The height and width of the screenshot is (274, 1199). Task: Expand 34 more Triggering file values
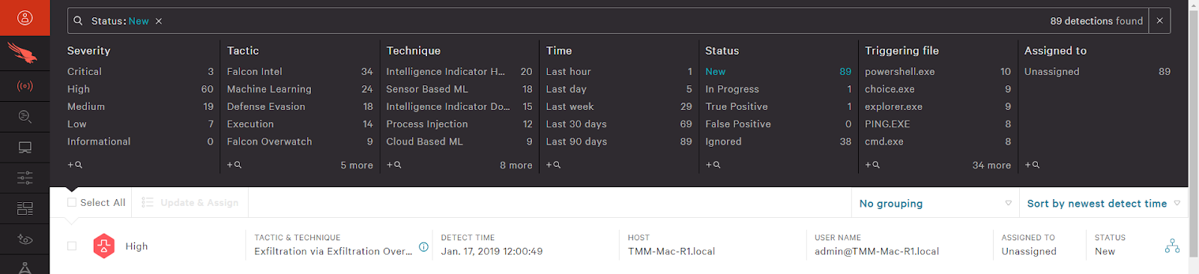click(991, 165)
